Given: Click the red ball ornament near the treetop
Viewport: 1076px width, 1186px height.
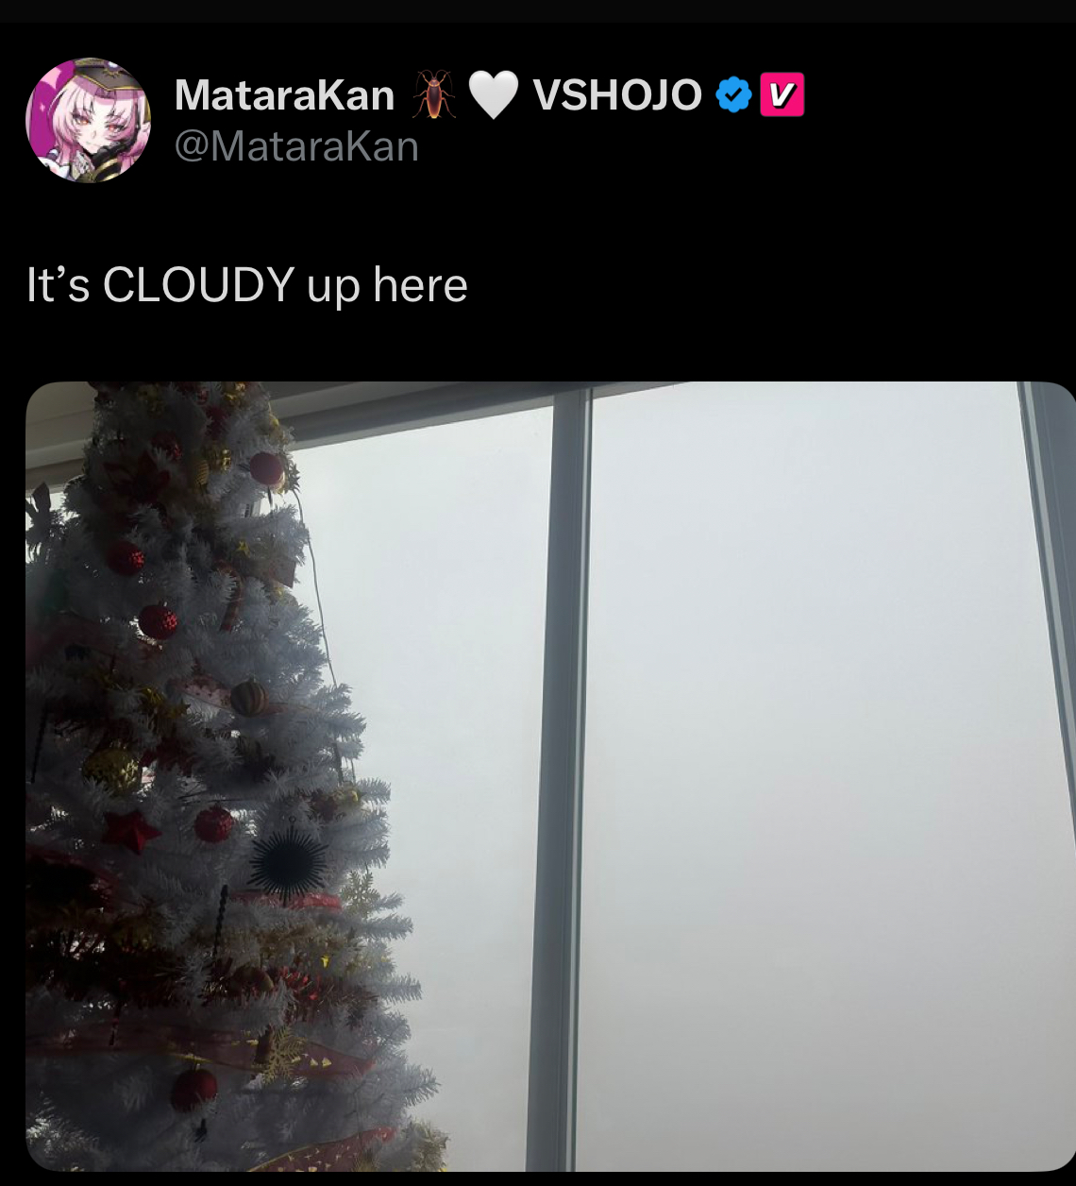Looking at the screenshot, I should pos(265,468).
